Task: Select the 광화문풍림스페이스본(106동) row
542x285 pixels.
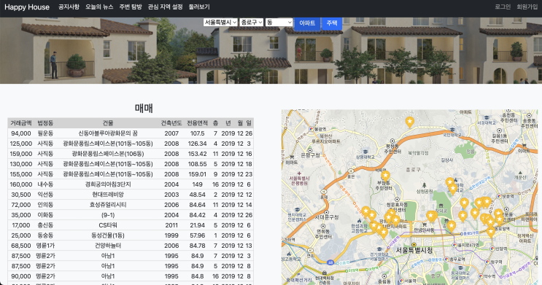Action: 131,154
